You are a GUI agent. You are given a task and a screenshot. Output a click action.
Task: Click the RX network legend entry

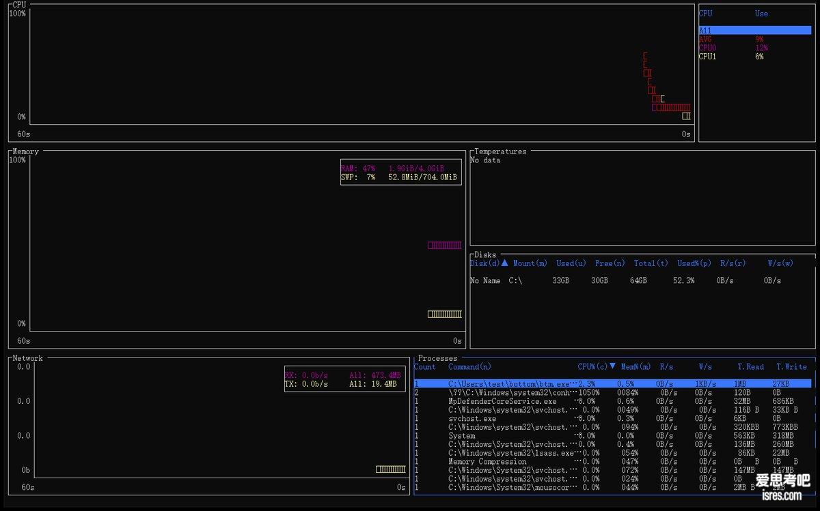point(342,375)
